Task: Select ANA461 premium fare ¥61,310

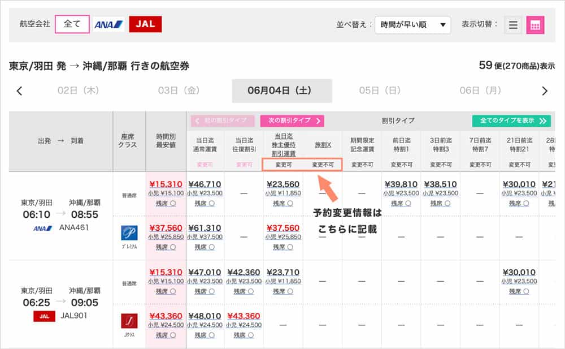Action: pos(205,228)
